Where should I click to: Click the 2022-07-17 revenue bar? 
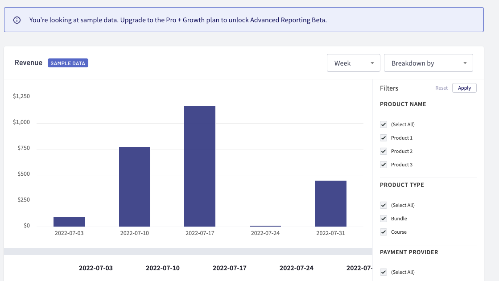point(200,166)
